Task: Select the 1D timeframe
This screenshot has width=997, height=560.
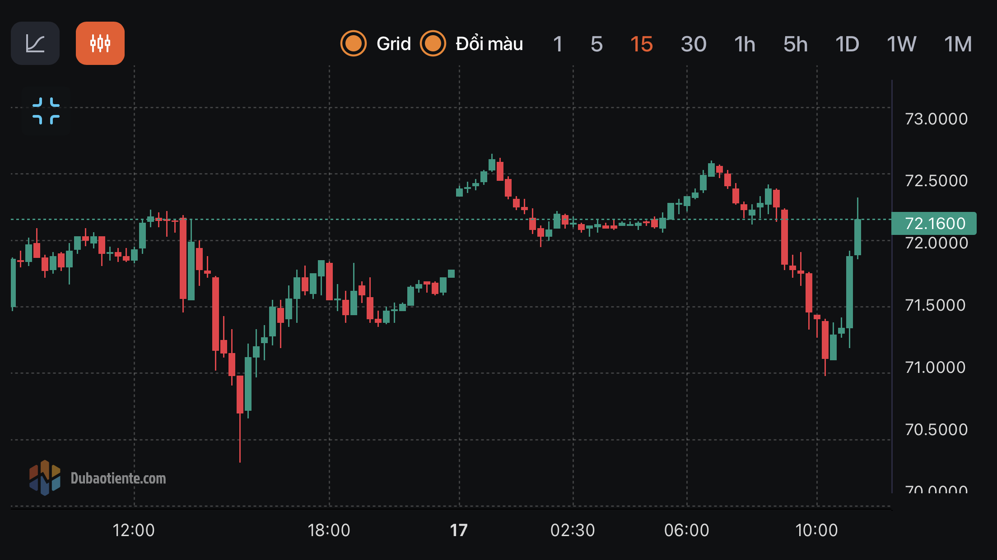Action: [x=847, y=44]
